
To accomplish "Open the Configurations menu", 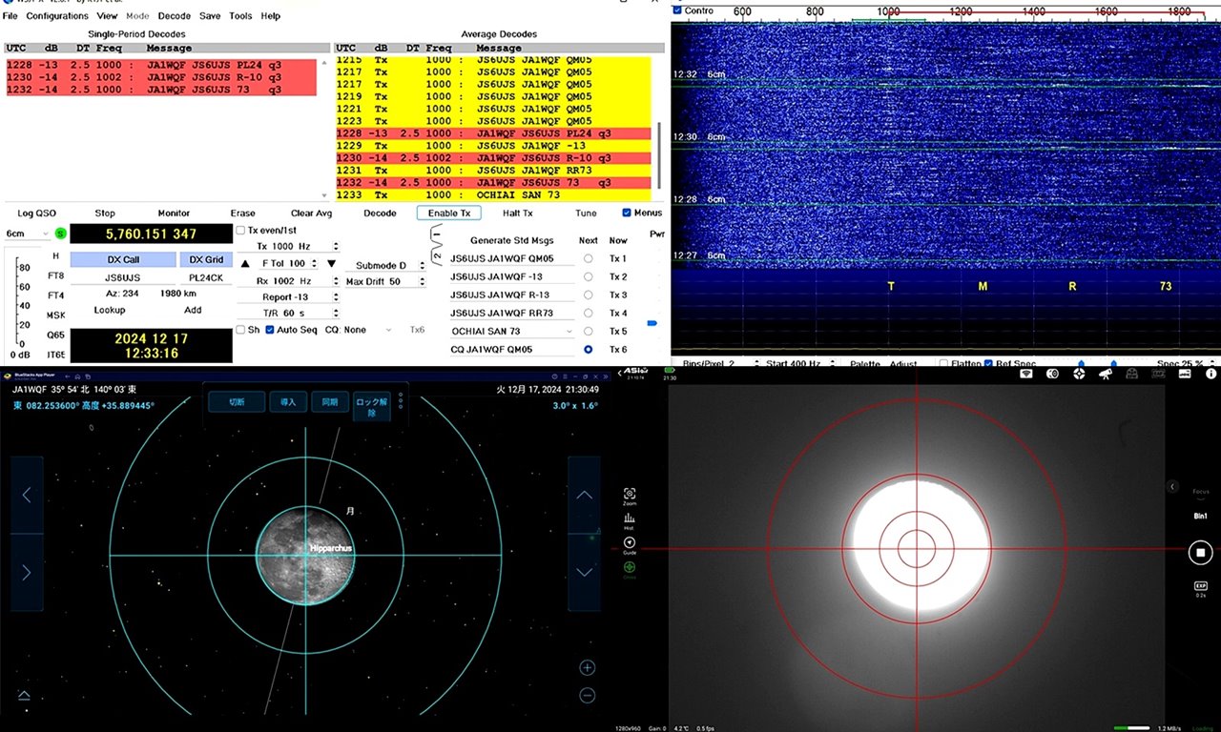I will pyautogui.click(x=57, y=16).
